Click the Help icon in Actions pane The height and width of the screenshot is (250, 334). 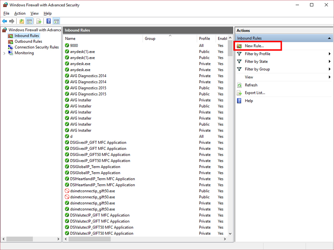click(x=239, y=101)
